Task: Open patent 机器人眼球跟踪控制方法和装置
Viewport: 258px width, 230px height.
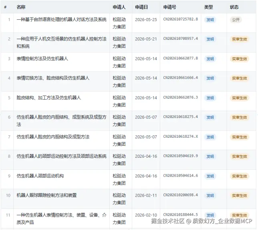Action: (46, 195)
